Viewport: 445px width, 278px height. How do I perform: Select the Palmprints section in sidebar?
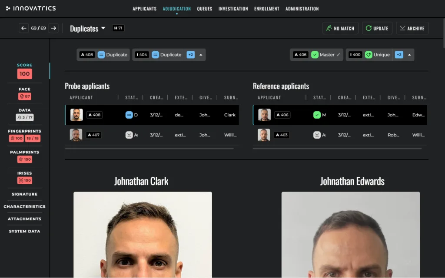25,156
